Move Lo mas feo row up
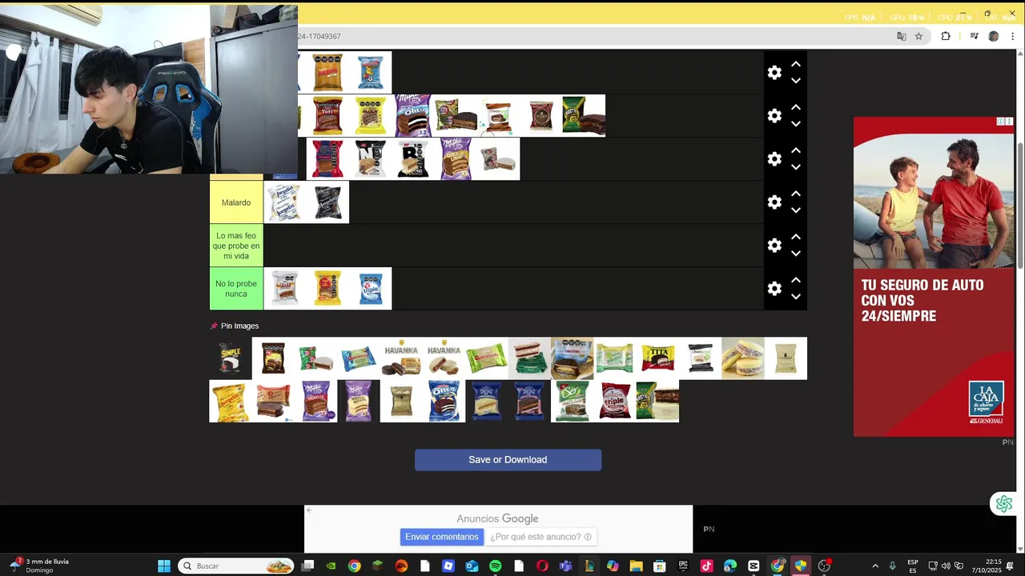Image resolution: width=1025 pixels, height=576 pixels. tap(796, 237)
